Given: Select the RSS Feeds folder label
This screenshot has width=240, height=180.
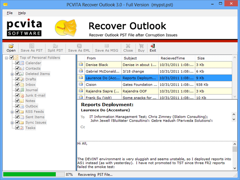Looking at the screenshot, I should click(x=35, y=111).
